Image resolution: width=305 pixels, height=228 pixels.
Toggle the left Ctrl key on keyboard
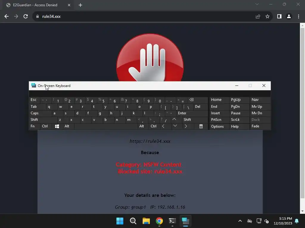[x=46, y=126]
